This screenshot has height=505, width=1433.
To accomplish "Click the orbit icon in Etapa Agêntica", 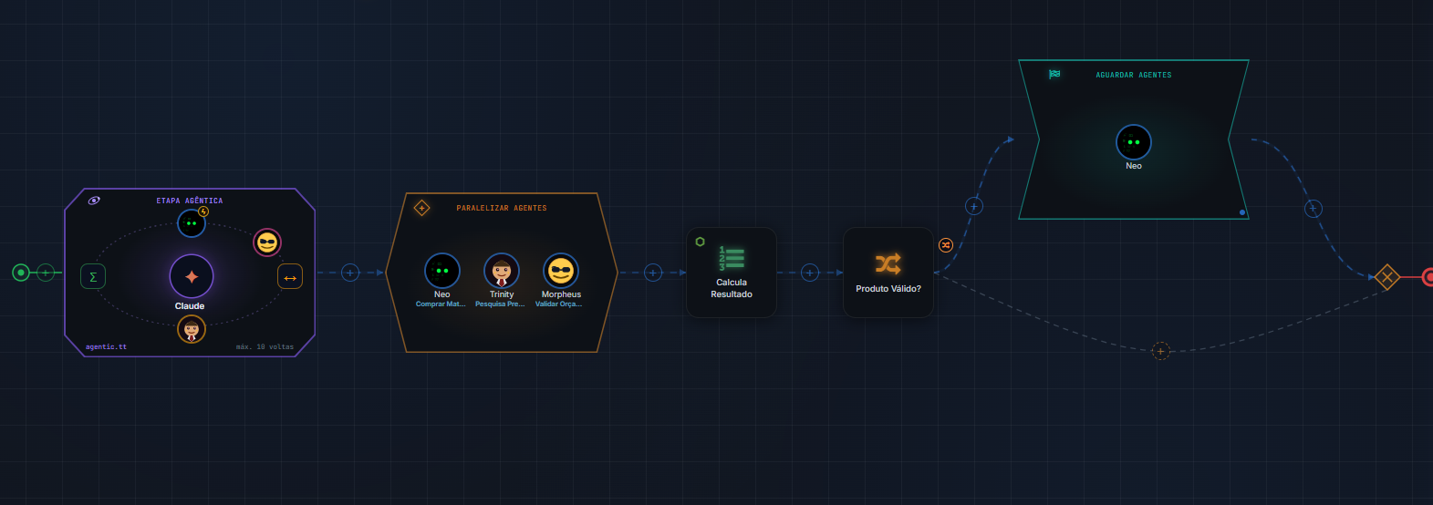I will [x=94, y=201].
